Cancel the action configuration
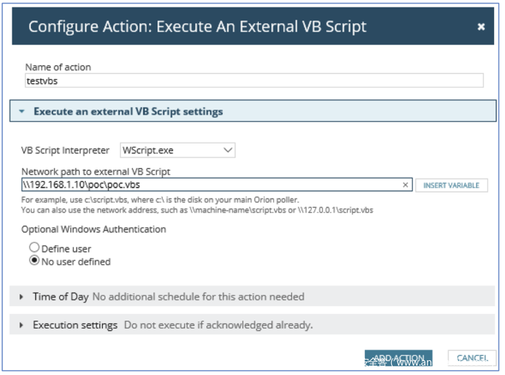The image size is (505, 375). 472,358
